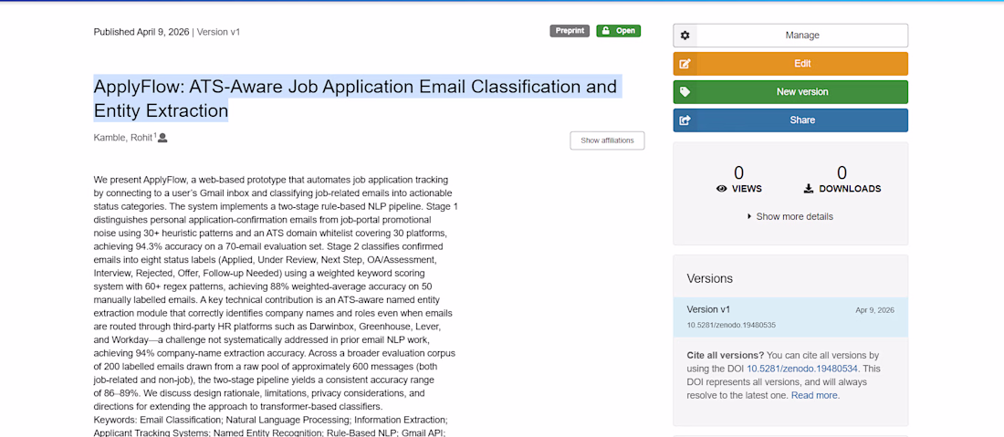Click the 10.5281/zenodo.19480535 DOI text
This screenshot has height=437, width=1004.
click(731, 325)
